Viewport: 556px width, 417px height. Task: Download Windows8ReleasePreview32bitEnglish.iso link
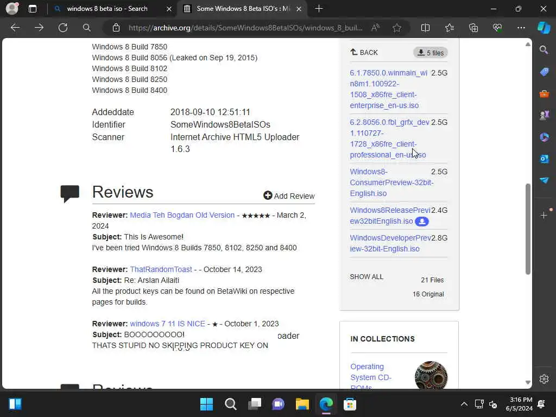(390, 216)
